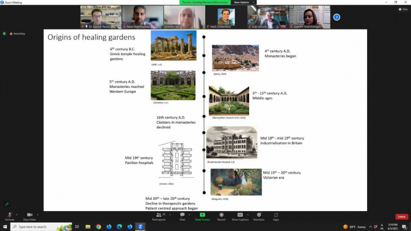Viewport: 411px width, 231px height.
Task: Click the green annotation pencil icon
Action: [7, 204]
